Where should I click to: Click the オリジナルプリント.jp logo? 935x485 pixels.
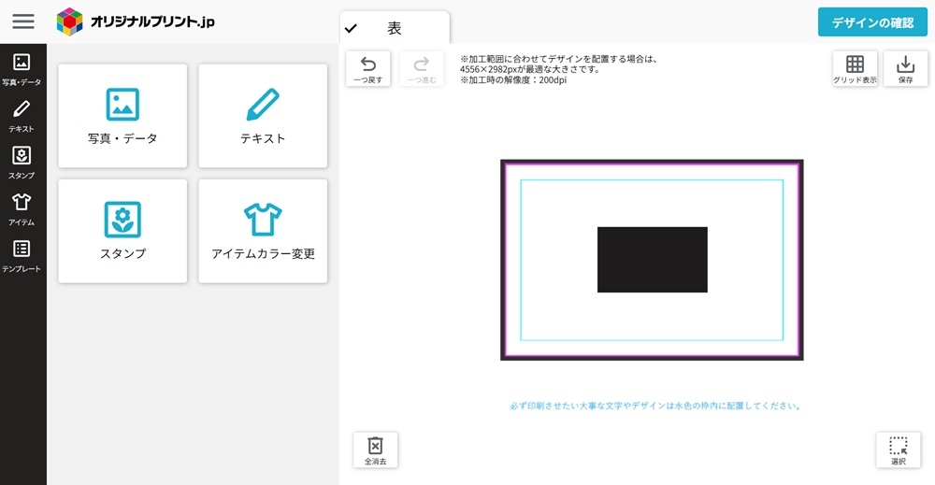tap(136, 21)
